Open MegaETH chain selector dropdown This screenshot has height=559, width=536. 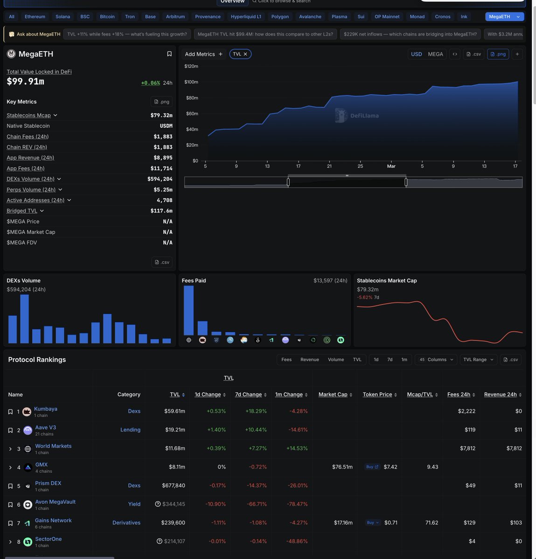point(505,17)
